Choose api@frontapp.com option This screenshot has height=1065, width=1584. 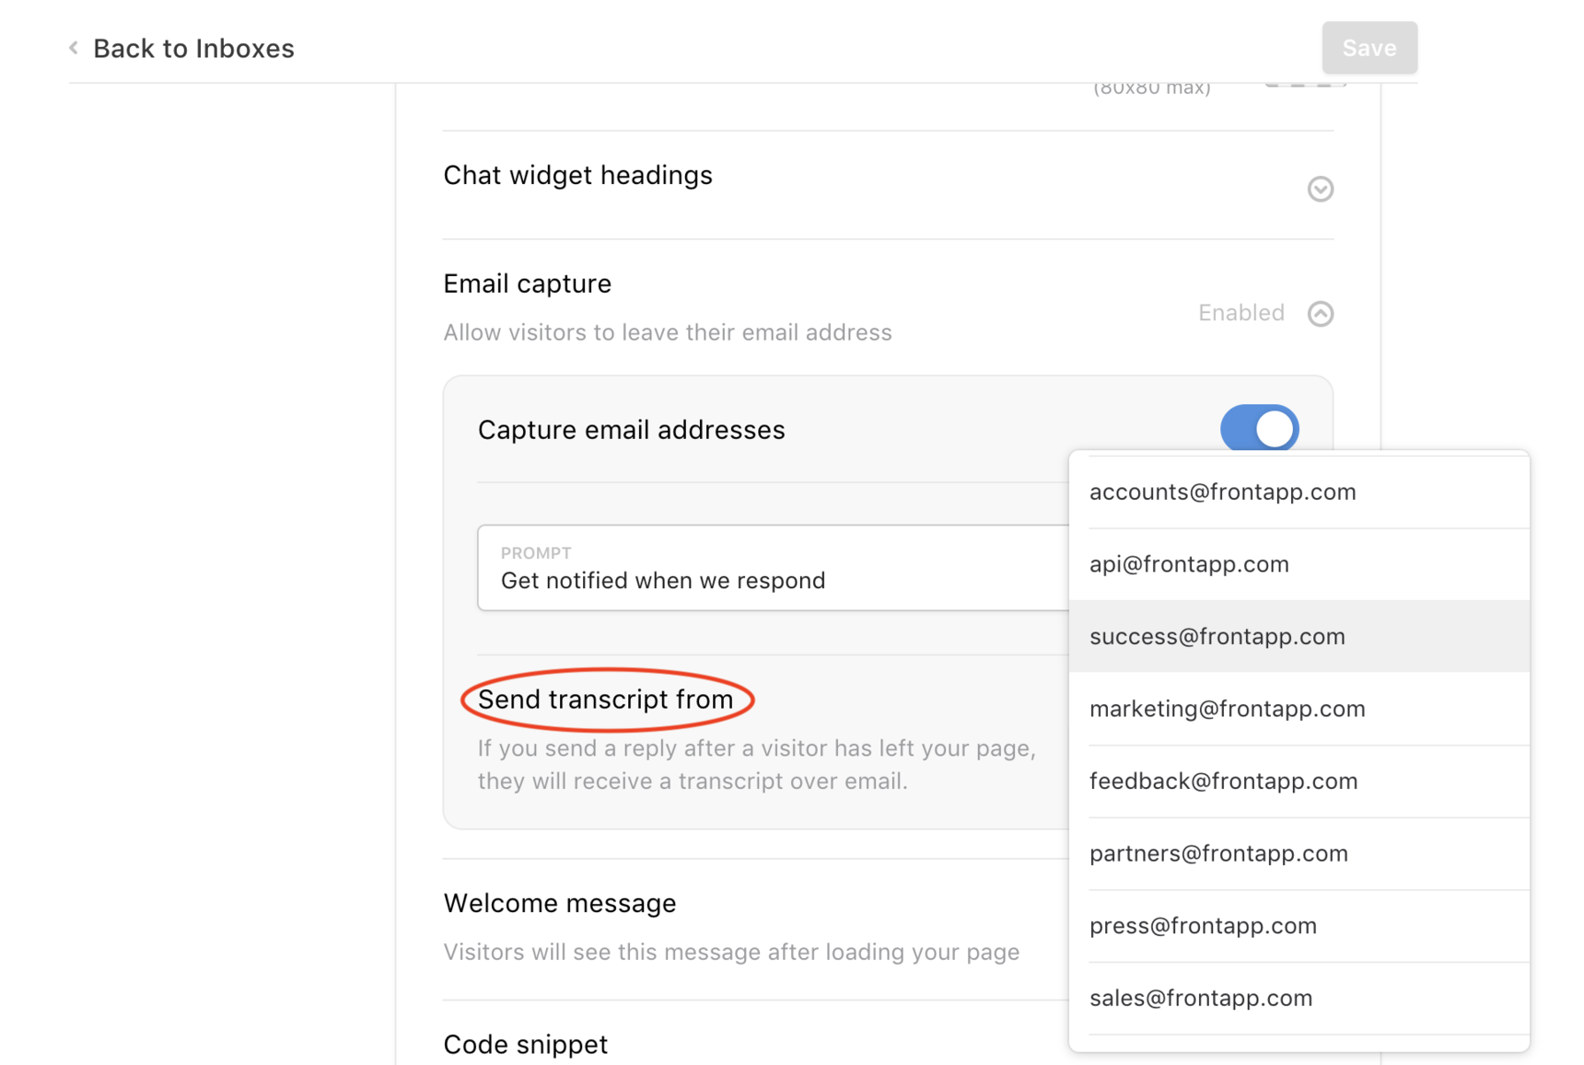click(1299, 564)
